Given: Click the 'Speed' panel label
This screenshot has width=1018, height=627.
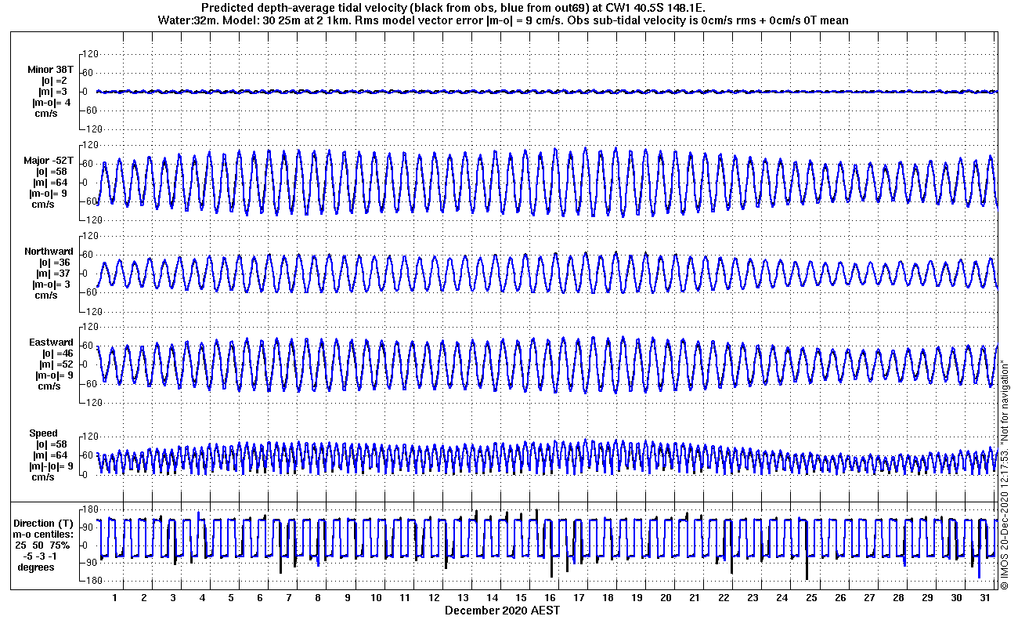Looking at the screenshot, I should [x=43, y=433].
